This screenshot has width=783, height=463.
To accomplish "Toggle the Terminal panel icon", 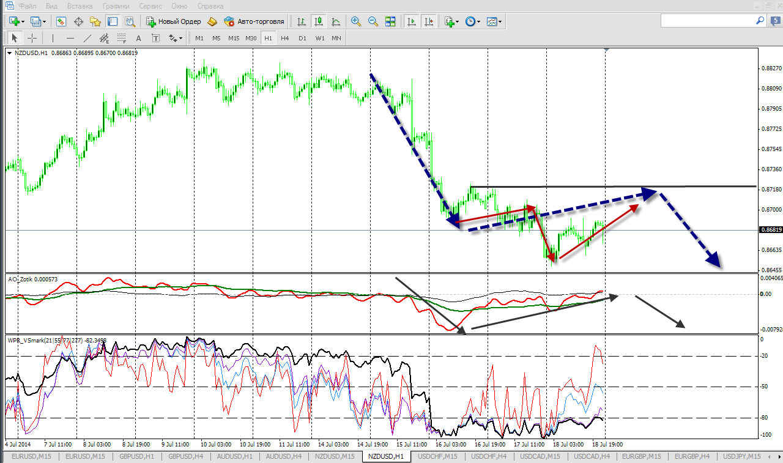I will click(x=113, y=21).
